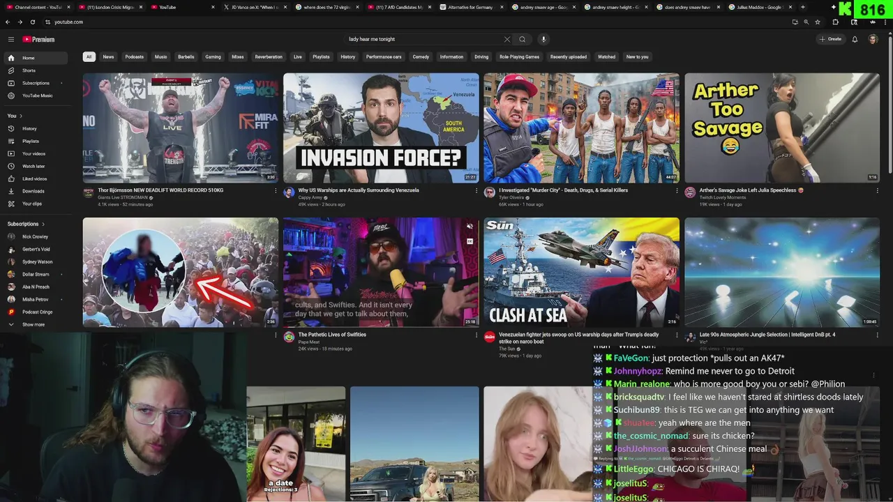Open Watch later list

click(36, 166)
